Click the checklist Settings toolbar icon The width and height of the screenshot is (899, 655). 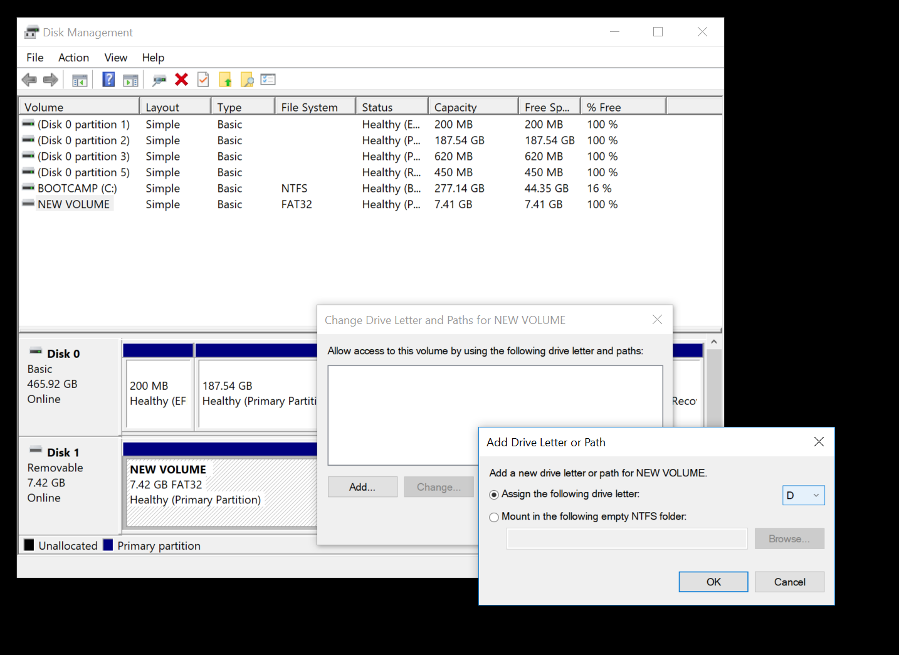[268, 80]
